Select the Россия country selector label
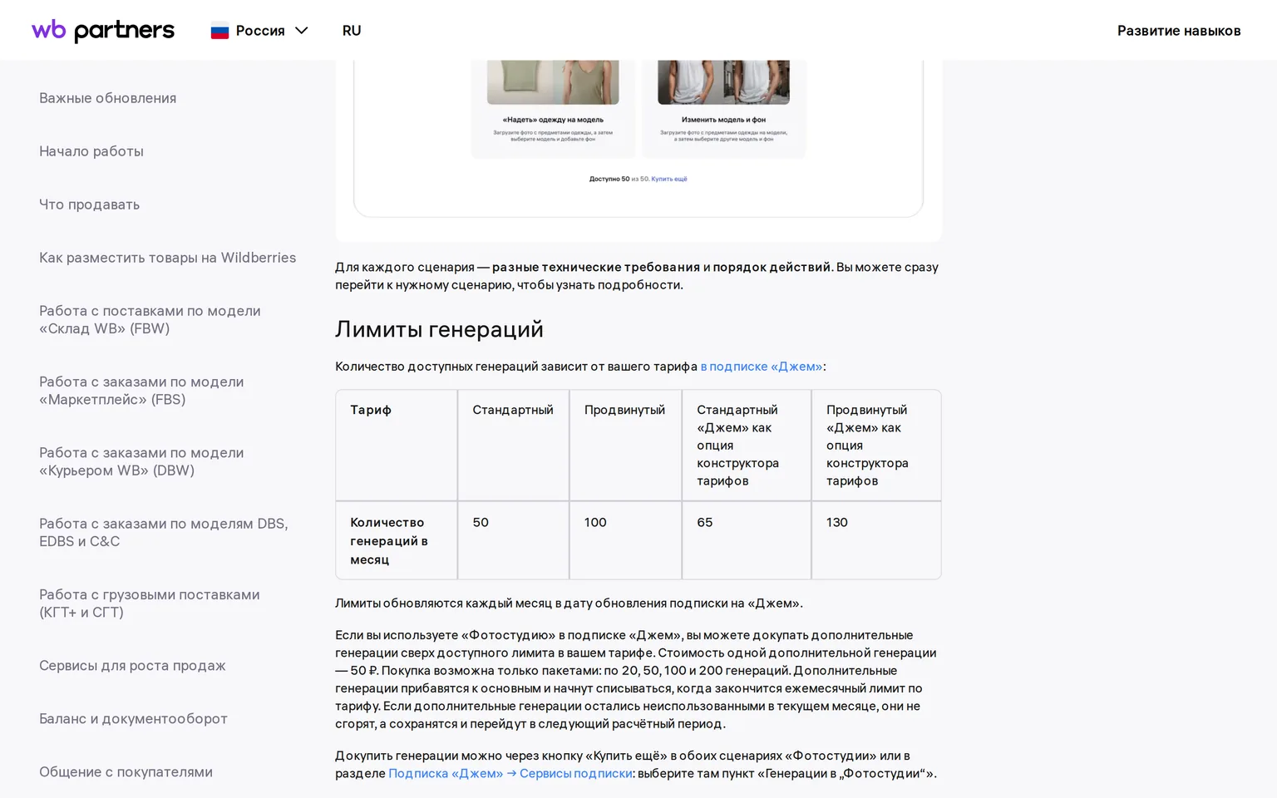The image size is (1277, 798). pyautogui.click(x=260, y=31)
